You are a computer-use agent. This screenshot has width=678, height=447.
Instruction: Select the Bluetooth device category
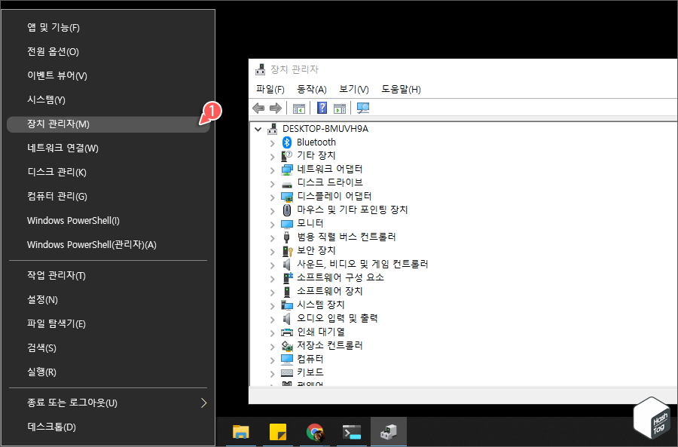click(x=316, y=142)
